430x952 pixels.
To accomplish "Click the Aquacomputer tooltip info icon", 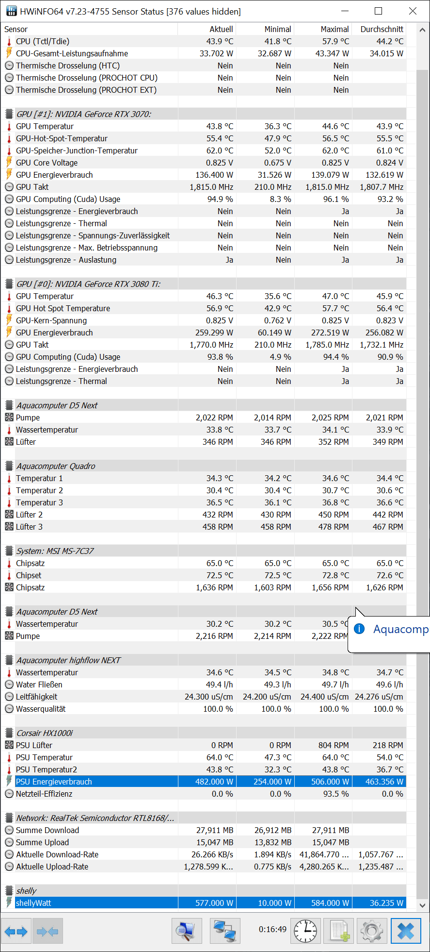I will point(359,629).
